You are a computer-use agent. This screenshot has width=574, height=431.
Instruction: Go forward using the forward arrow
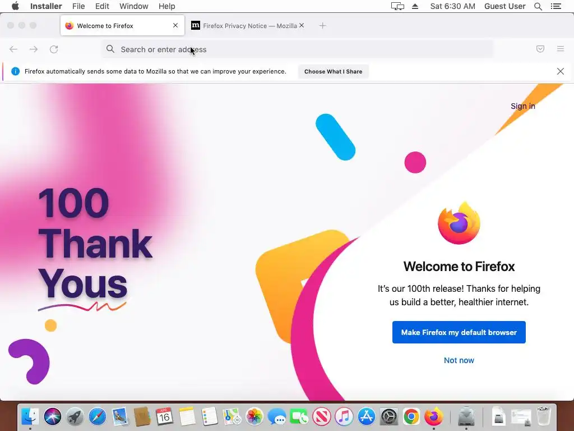[x=34, y=49]
